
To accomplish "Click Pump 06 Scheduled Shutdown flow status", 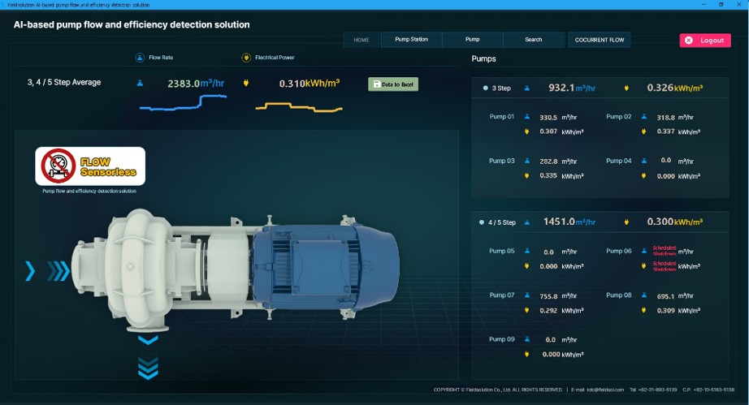I will [x=664, y=251].
